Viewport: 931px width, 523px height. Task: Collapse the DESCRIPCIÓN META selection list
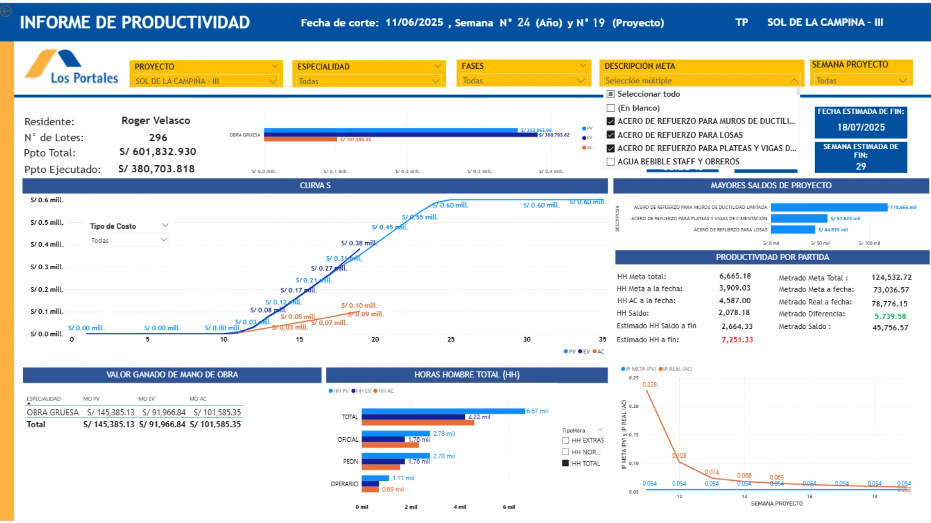click(x=794, y=81)
